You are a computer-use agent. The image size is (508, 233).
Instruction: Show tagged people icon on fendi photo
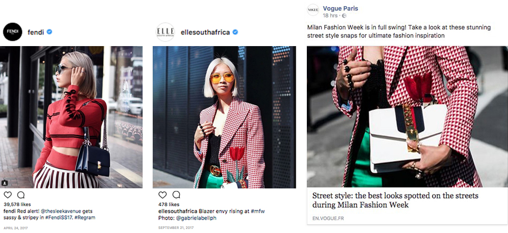coord(5,183)
